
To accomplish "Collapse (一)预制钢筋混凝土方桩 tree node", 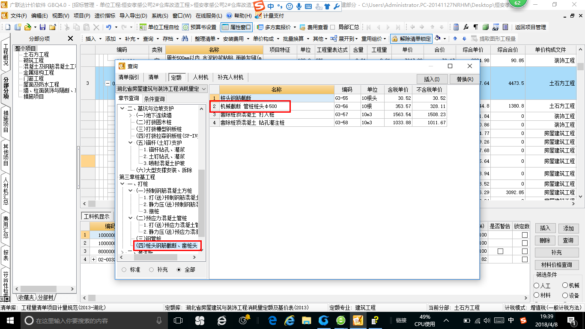I will (131, 191).
